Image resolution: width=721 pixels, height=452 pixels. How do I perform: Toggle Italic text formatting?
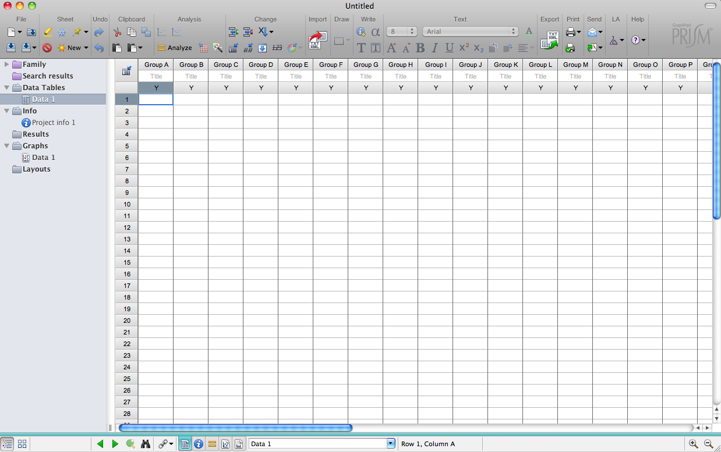point(434,48)
